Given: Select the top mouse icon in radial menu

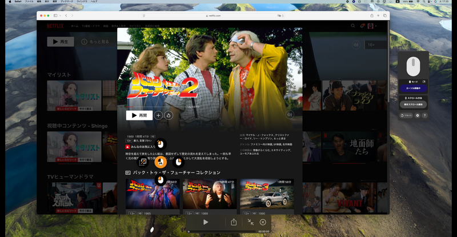Looking at the screenshot, I should (x=161, y=144).
